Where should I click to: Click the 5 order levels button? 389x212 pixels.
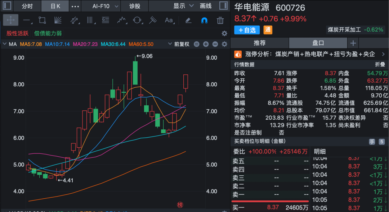pos(381,142)
